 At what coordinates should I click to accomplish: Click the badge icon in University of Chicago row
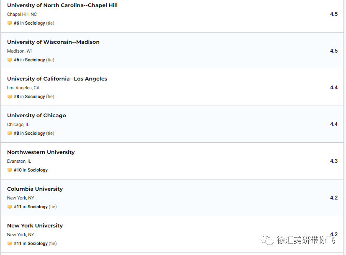coord(10,134)
